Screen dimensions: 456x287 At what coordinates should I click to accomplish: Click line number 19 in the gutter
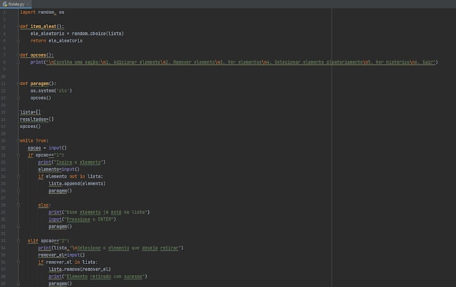click(3, 141)
